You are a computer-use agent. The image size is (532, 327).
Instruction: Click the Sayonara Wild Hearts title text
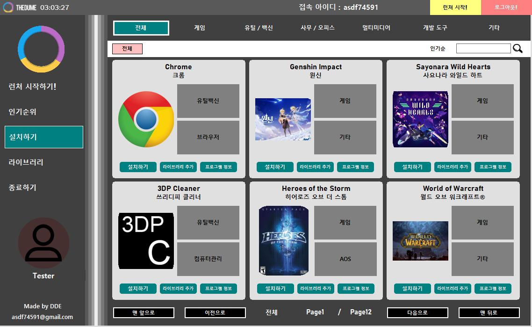click(453, 67)
